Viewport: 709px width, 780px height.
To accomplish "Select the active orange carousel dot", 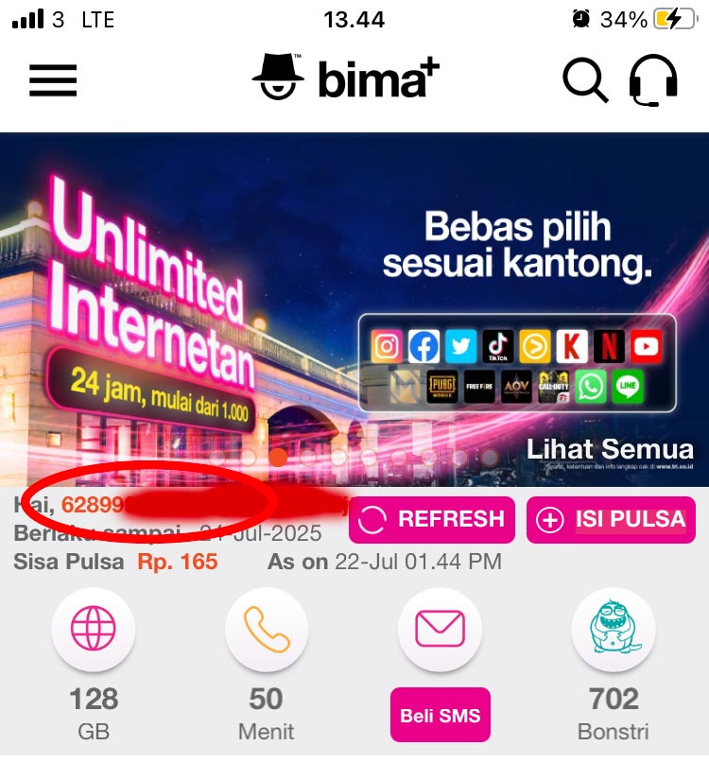I will click(x=278, y=458).
